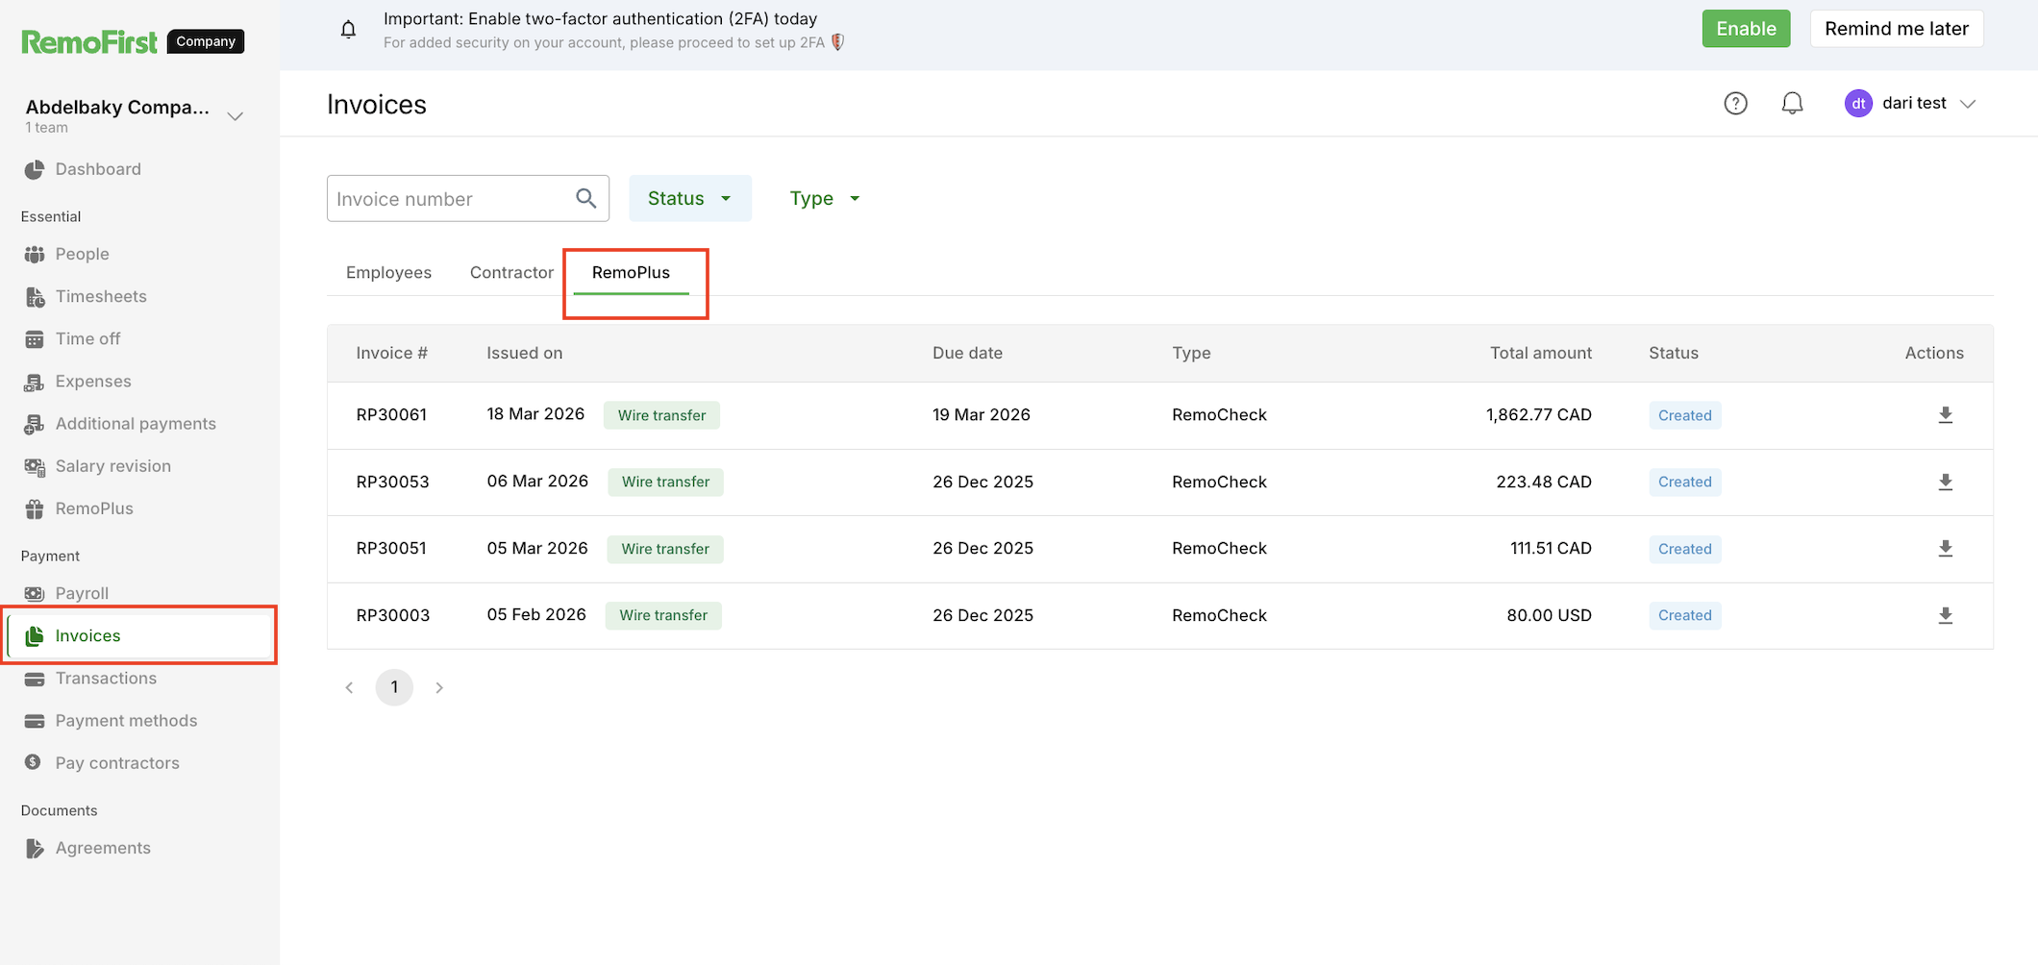Click the Due date column header
The width and height of the screenshot is (2038, 965).
click(967, 353)
